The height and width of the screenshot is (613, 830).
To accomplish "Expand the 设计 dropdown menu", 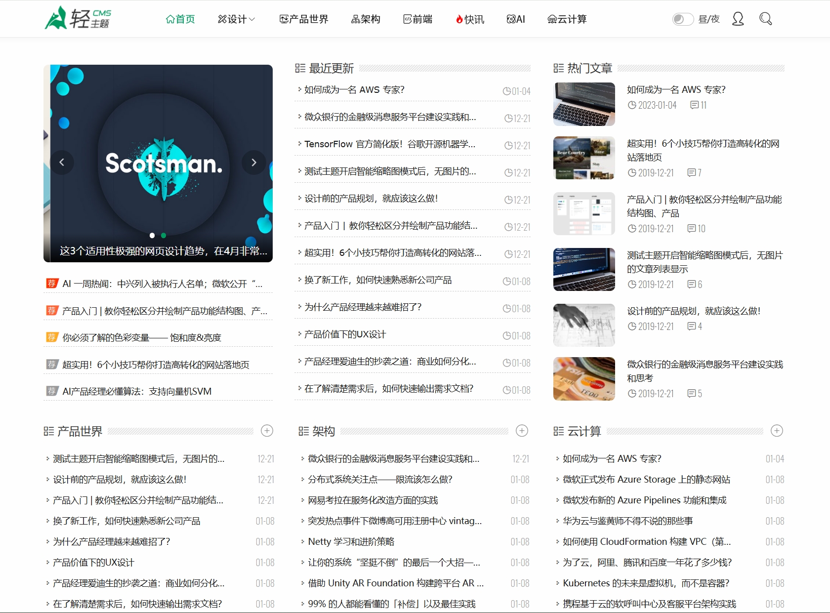I will pos(237,19).
